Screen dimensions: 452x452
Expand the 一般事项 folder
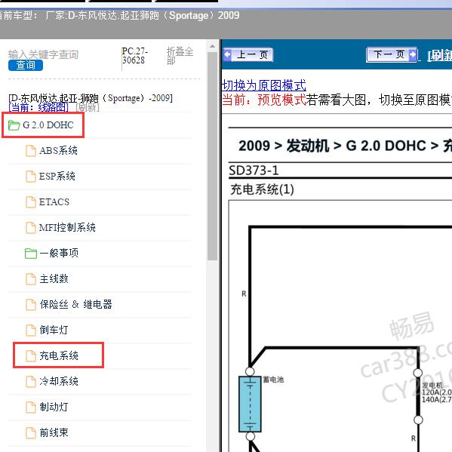[59, 253]
